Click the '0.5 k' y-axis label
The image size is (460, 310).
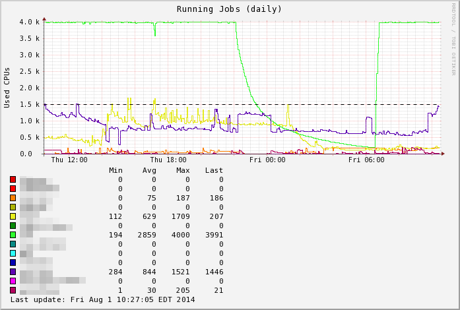(x=30, y=137)
